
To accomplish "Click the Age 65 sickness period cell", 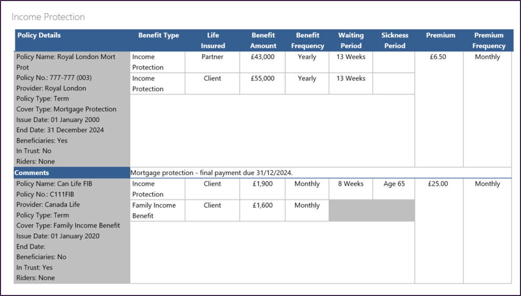I will [x=394, y=183].
